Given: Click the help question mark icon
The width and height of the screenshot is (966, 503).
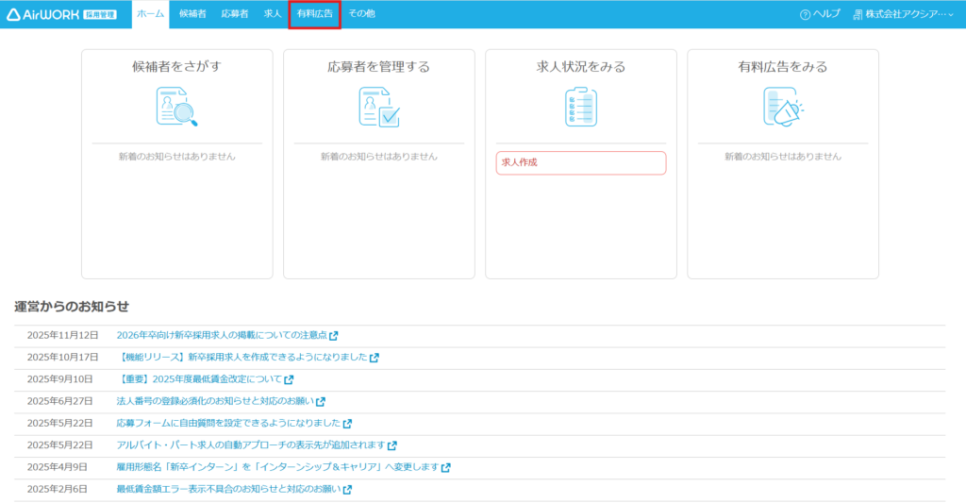Looking at the screenshot, I should pos(805,15).
